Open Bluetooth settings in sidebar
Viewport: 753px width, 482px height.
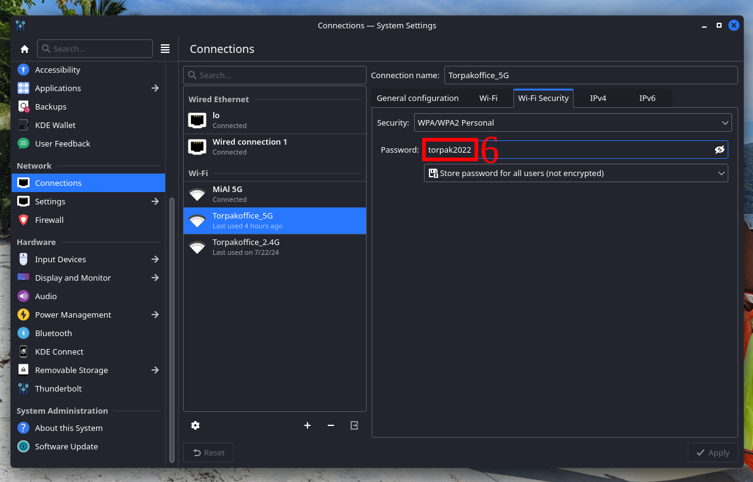click(53, 333)
